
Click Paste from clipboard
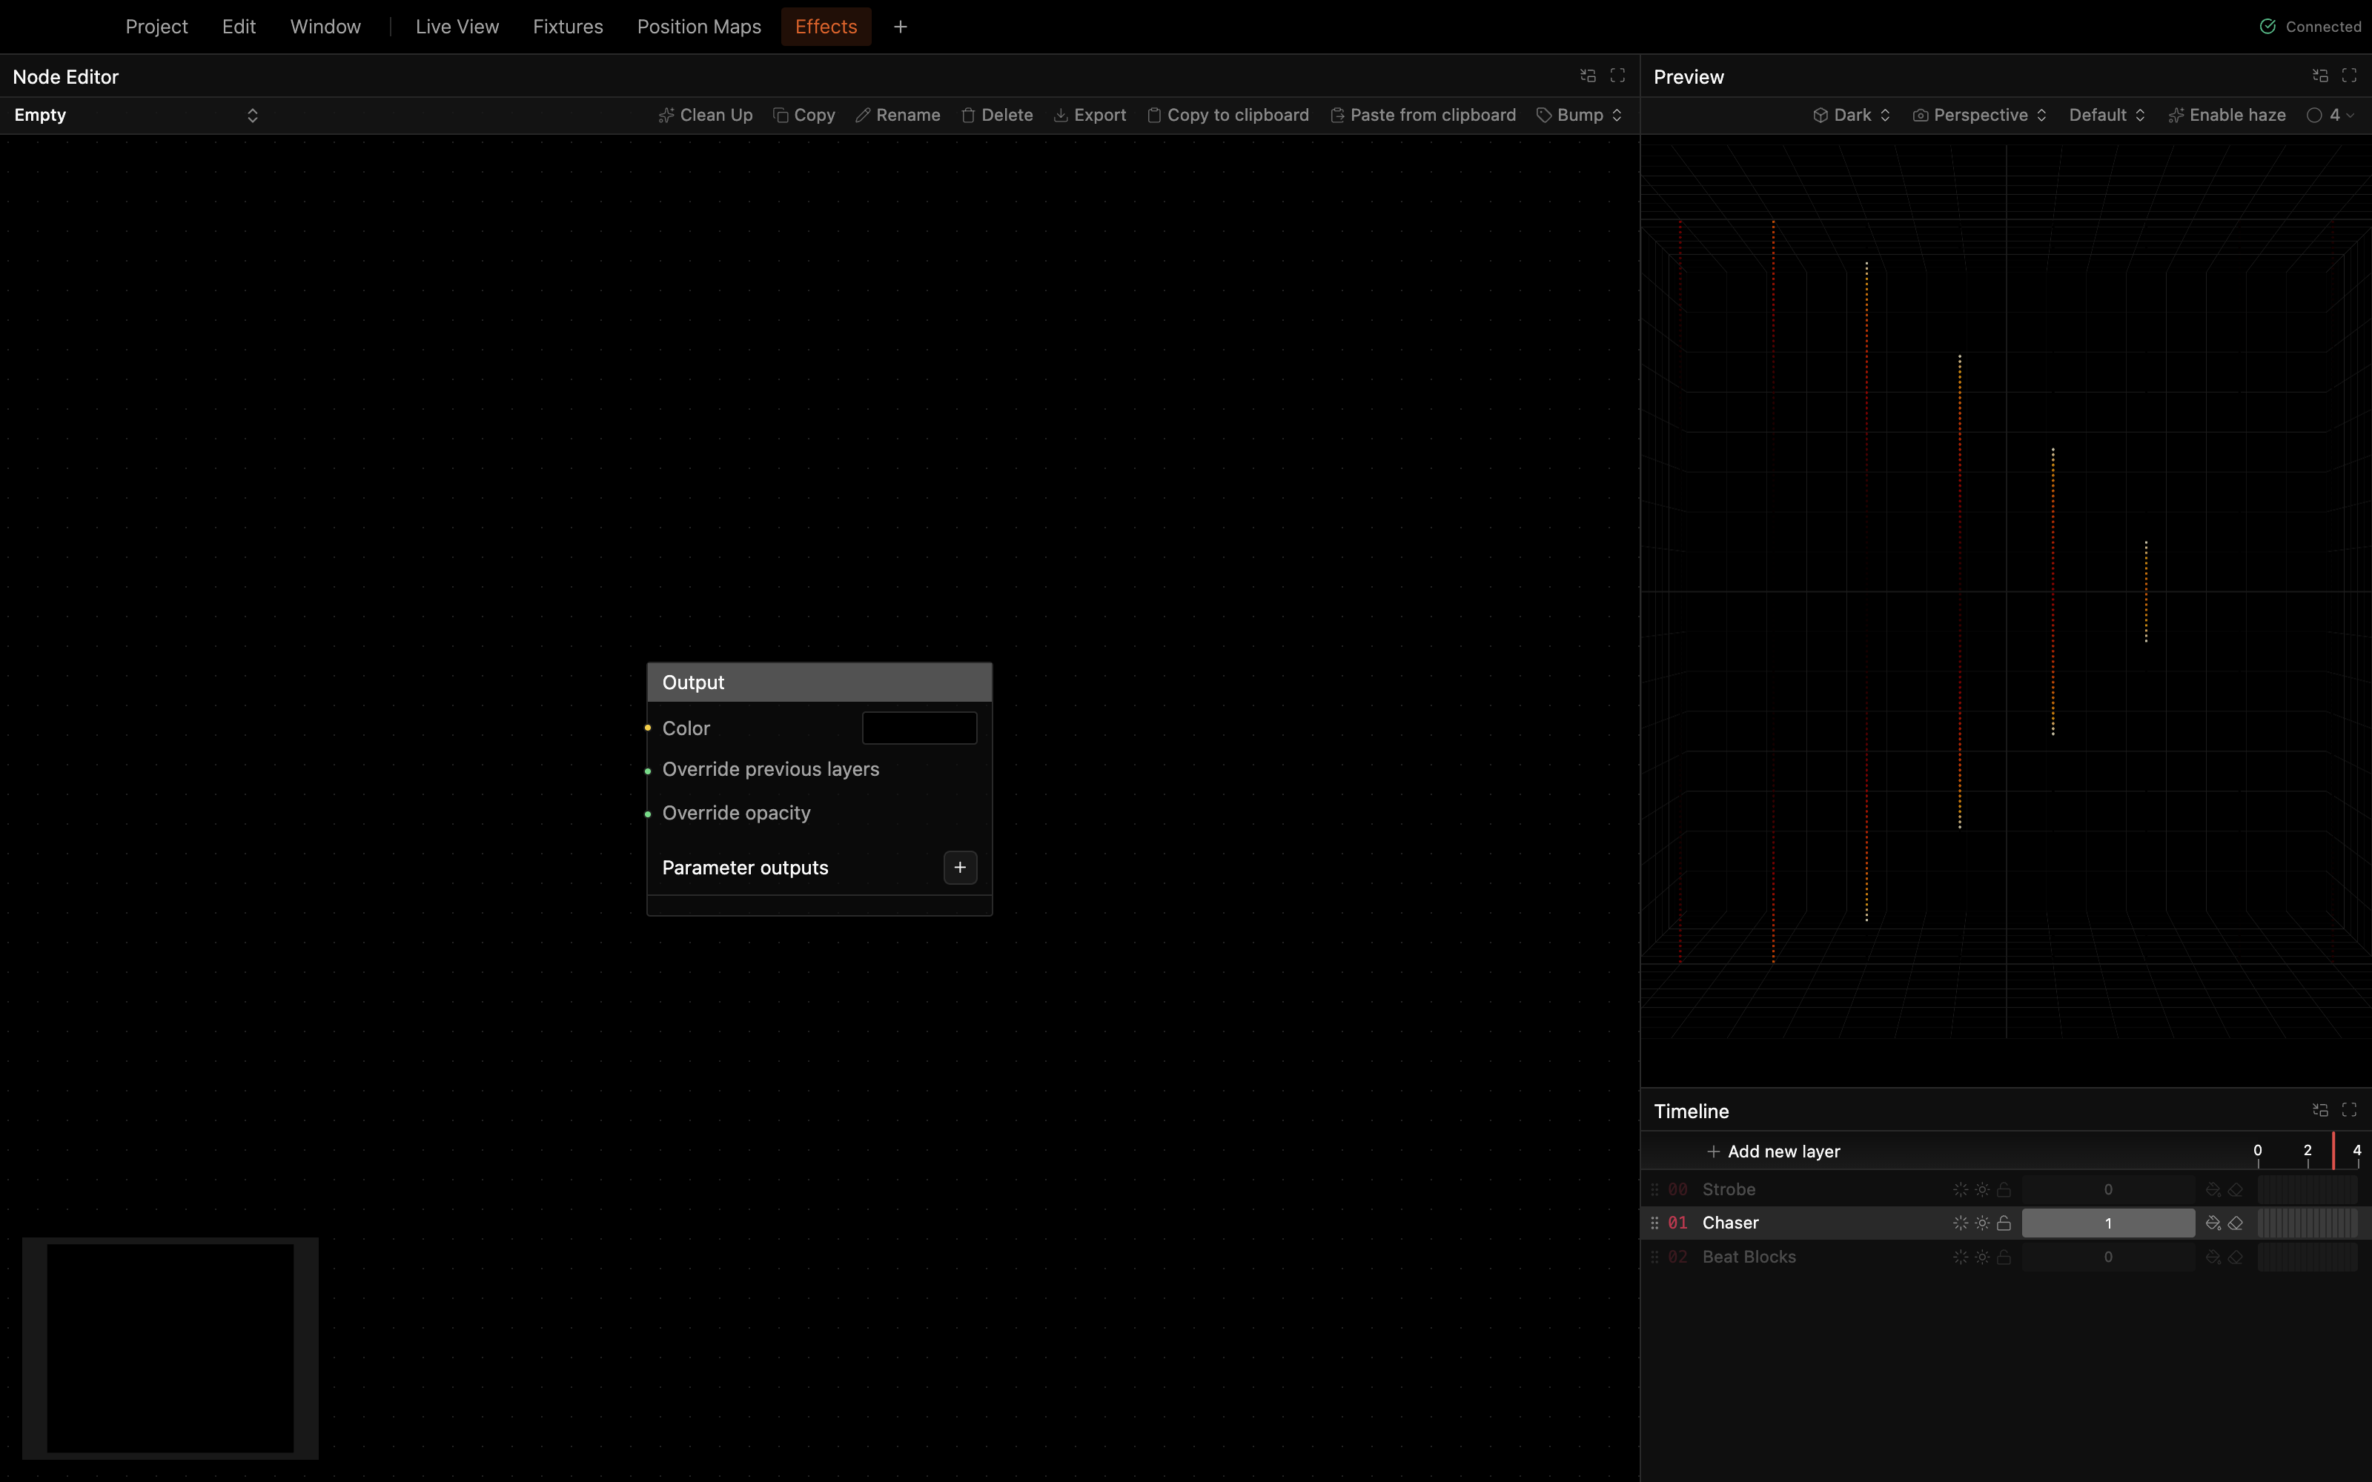pos(1423,115)
